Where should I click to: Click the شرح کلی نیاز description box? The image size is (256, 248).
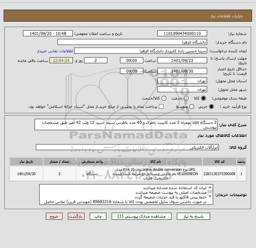pos(126,124)
